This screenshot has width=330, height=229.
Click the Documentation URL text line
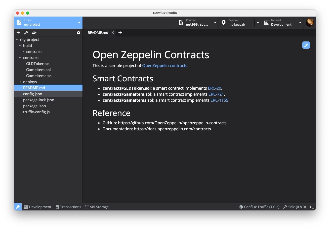[157, 129]
